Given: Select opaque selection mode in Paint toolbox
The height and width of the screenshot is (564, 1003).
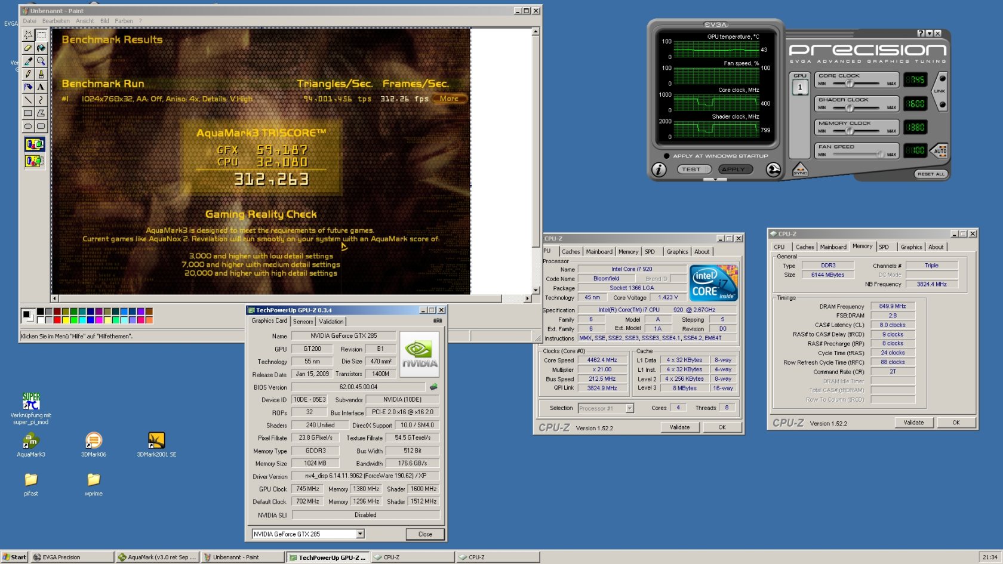Looking at the screenshot, I should [35, 144].
